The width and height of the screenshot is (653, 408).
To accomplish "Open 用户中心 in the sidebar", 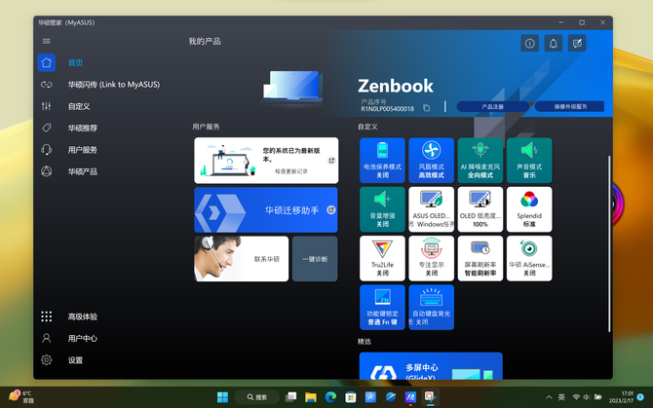I will [83, 338].
